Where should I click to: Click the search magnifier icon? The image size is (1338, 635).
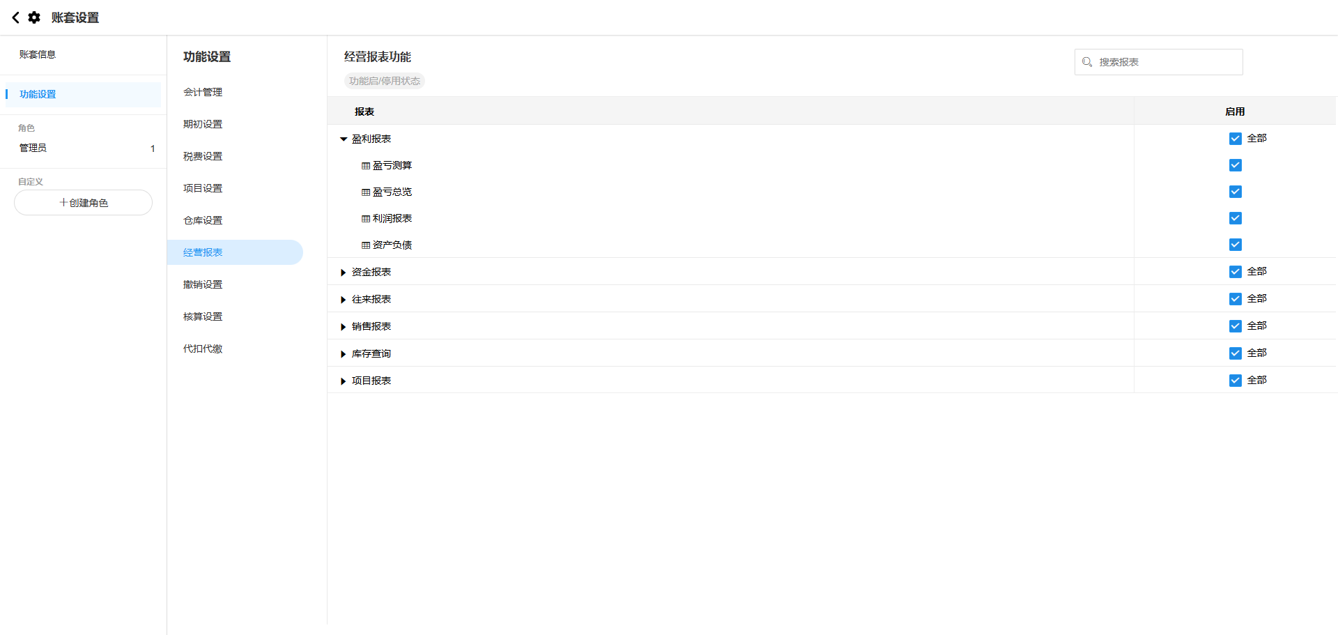pyautogui.click(x=1087, y=62)
